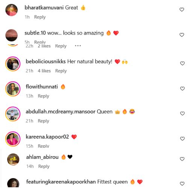Like featuringkareenakapoorkhan's comment heart icon
The width and height of the screenshot is (188, 188).
coord(182,183)
